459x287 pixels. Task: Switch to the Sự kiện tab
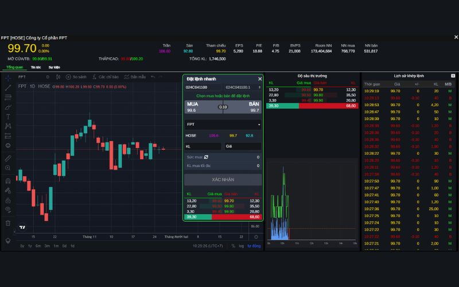point(54,67)
